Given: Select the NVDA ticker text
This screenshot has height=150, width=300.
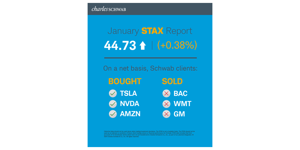Looking at the screenshot, I should (x=129, y=104).
